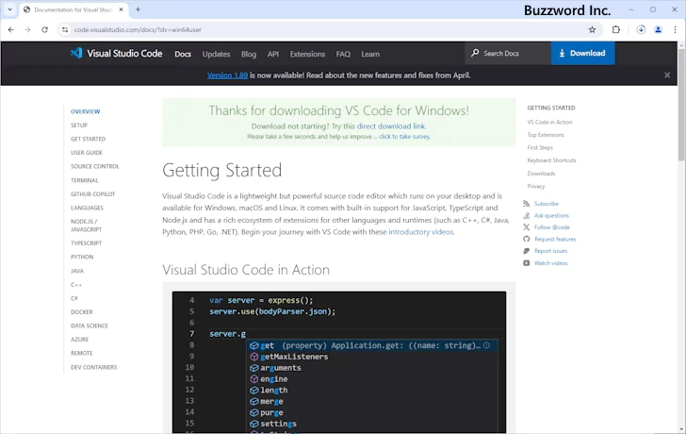The image size is (686, 434).
Task: Open a new browser tab with the plus icon
Action: click(x=138, y=9)
